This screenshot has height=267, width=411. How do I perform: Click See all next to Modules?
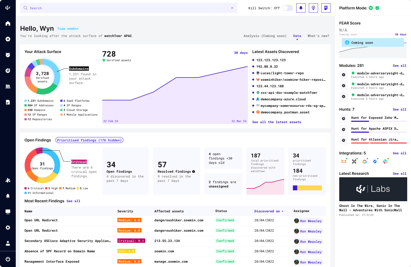[x=400, y=66]
